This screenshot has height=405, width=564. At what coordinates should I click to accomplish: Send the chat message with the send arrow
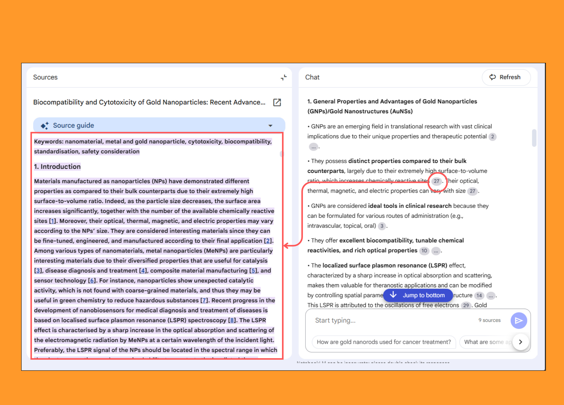click(519, 320)
